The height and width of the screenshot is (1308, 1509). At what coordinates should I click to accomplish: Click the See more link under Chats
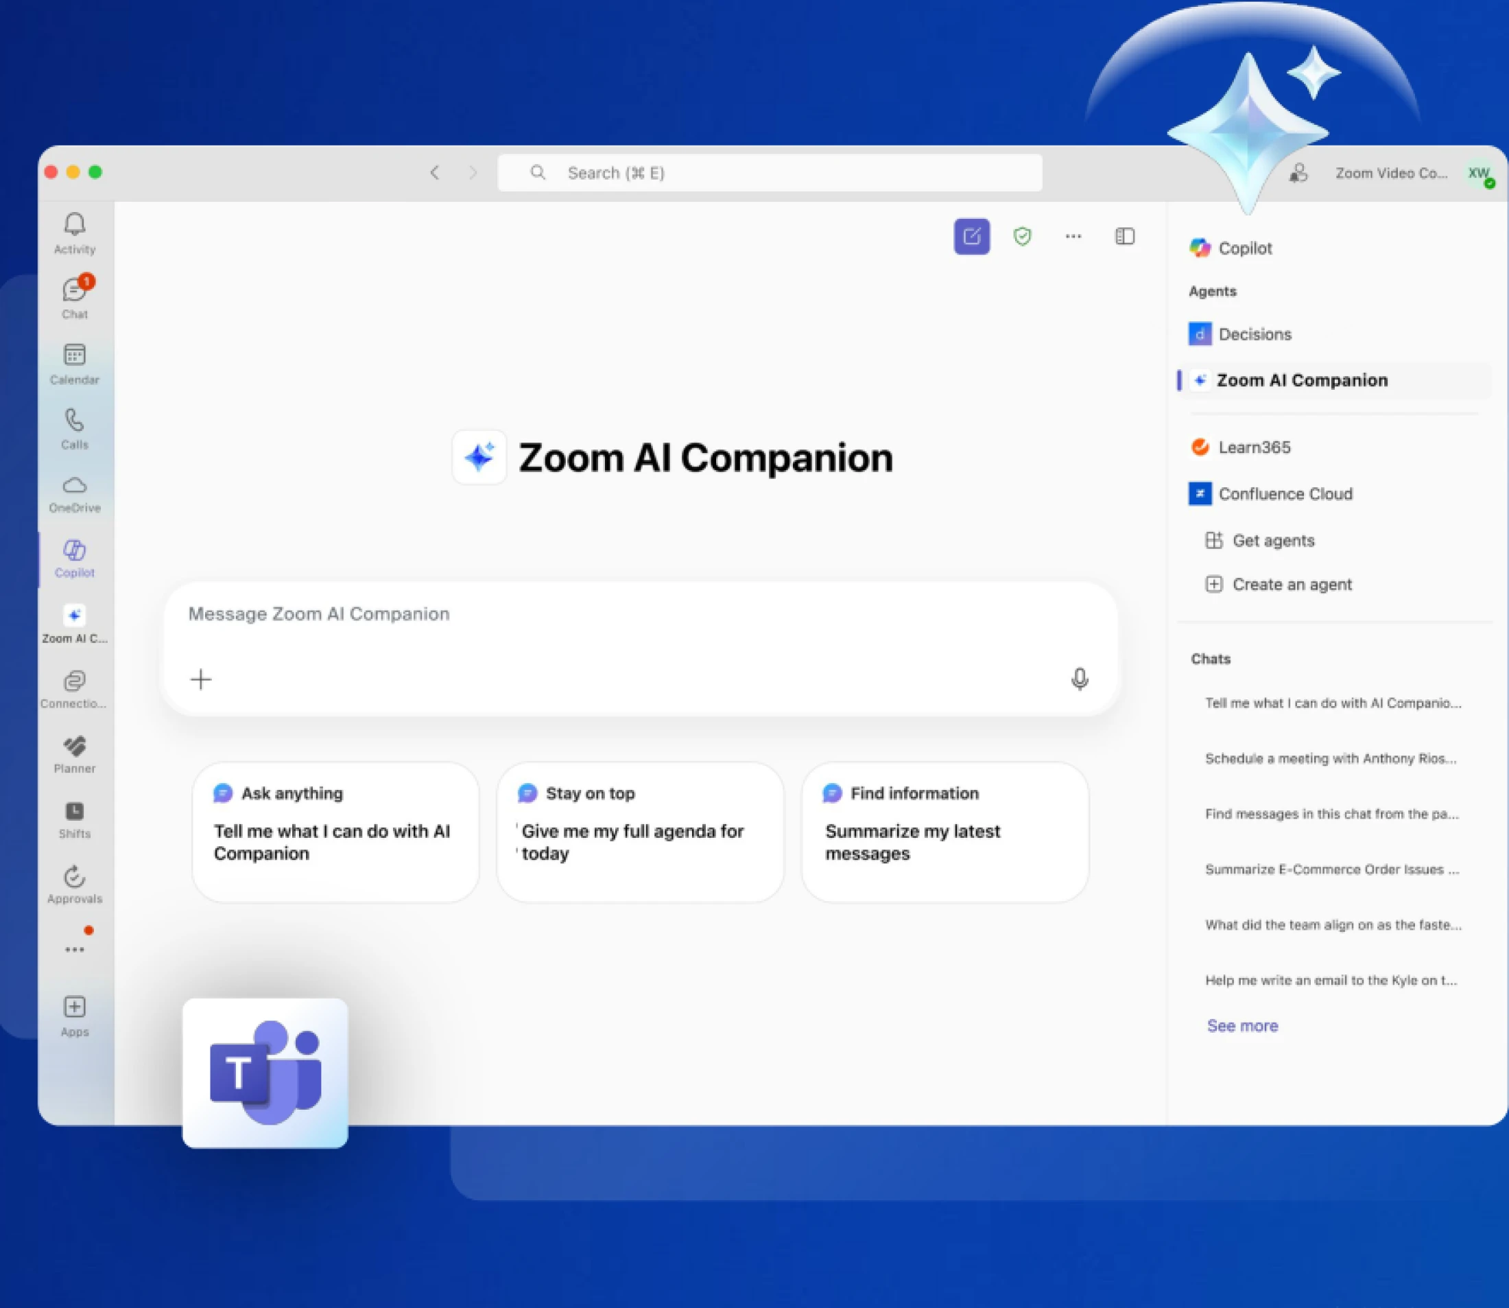pyautogui.click(x=1242, y=1025)
